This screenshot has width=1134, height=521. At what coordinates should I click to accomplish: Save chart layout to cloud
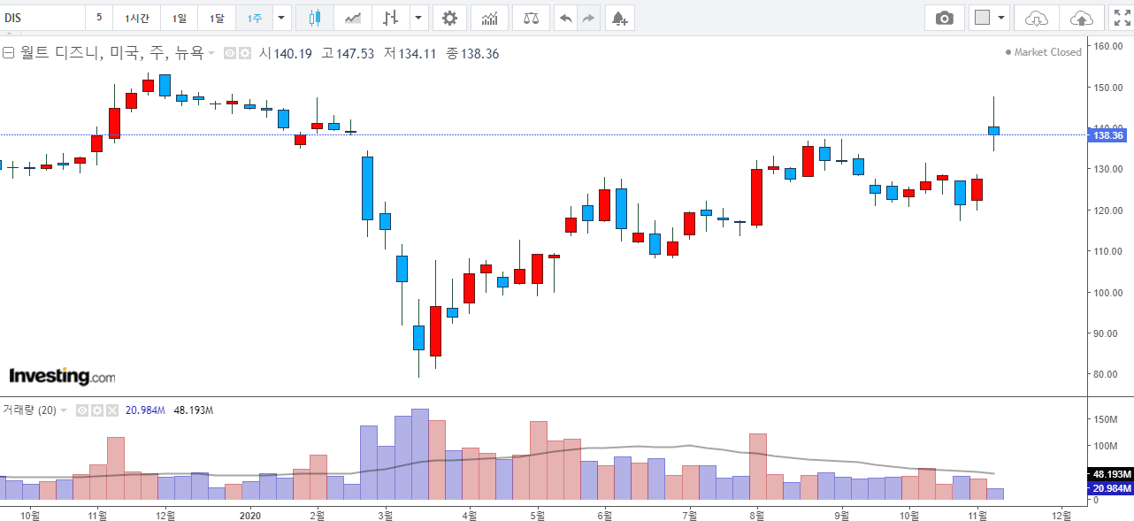(1081, 18)
